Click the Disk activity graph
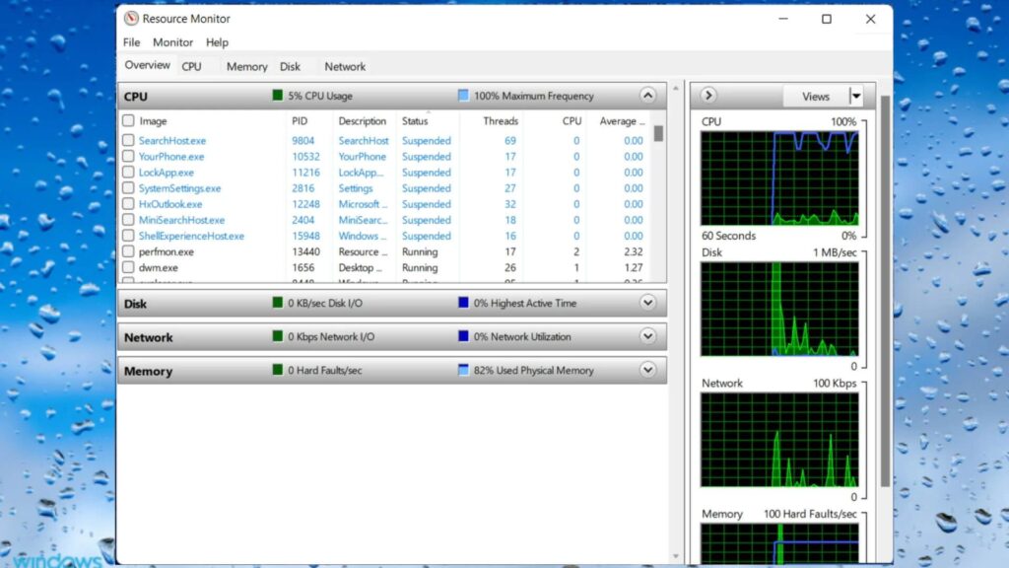 [779, 307]
